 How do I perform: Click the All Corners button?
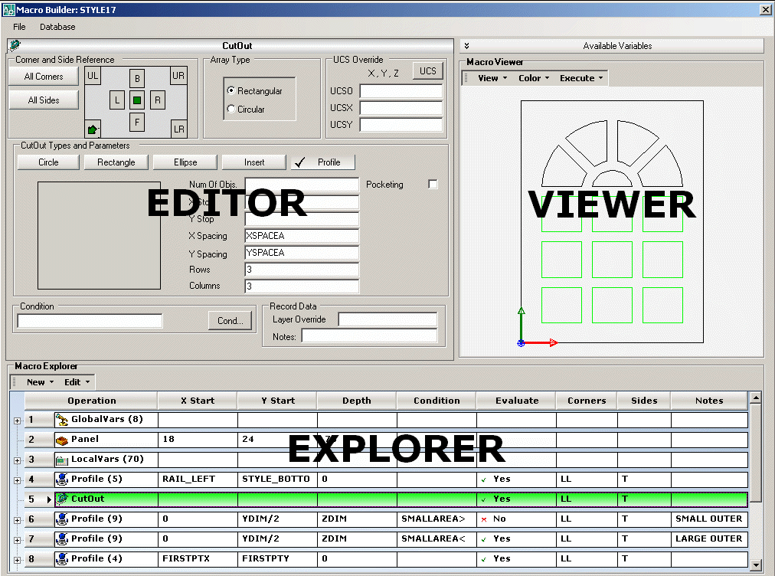click(43, 76)
